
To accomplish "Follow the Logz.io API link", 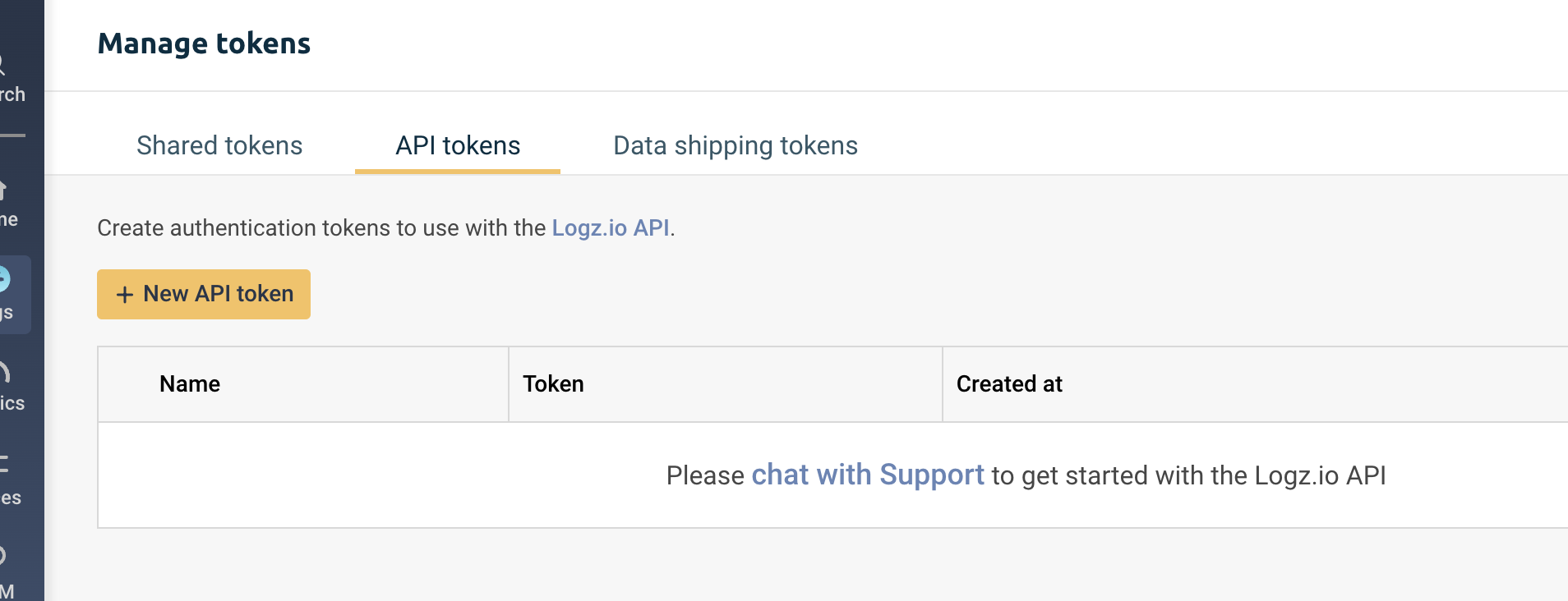I will 611,227.
